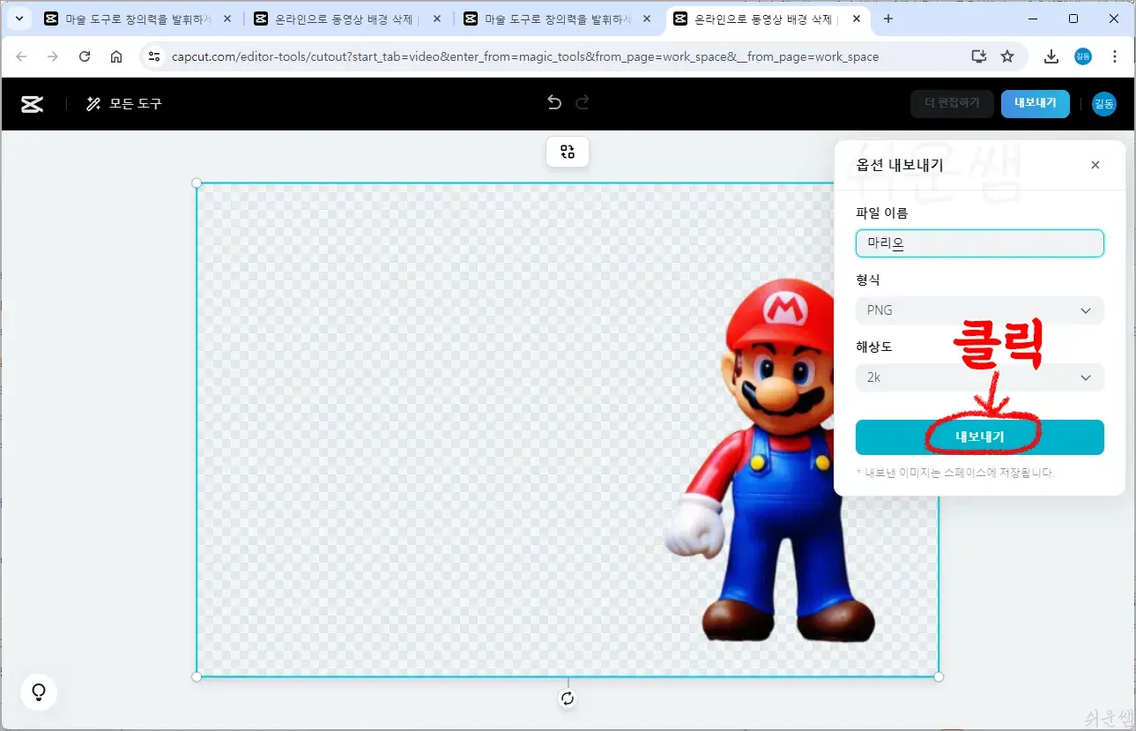Close the third browser tab
Viewport: 1136px width, 731px height.
point(646,19)
